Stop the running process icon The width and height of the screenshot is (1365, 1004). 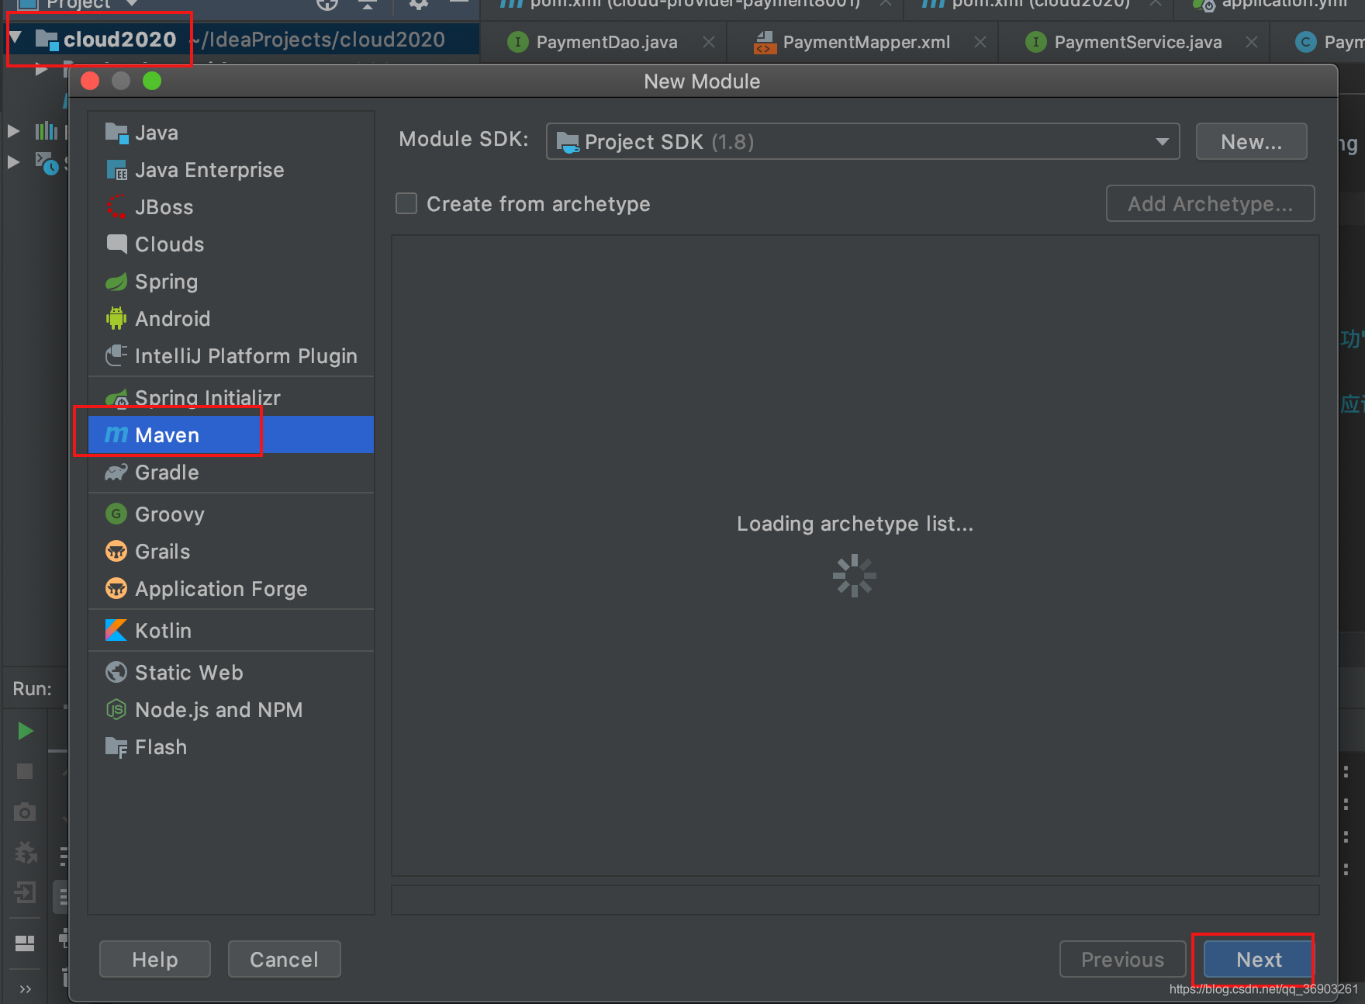(x=25, y=771)
